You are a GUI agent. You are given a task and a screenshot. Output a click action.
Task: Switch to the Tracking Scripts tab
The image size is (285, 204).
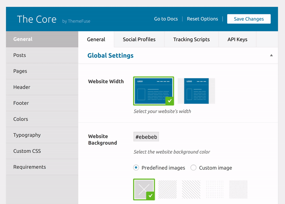[x=191, y=40]
